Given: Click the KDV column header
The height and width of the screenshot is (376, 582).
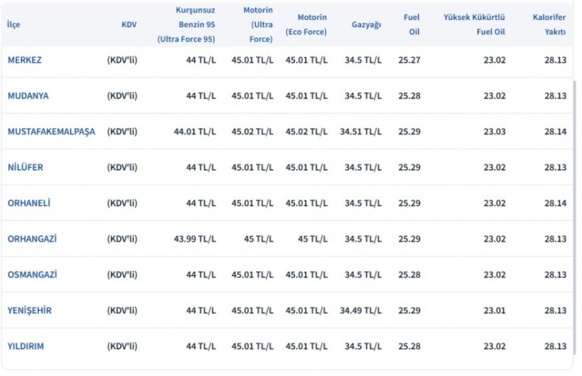Looking at the screenshot, I should click(129, 25).
